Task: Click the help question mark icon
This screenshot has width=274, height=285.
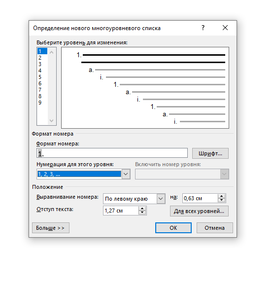Action: tap(203, 28)
